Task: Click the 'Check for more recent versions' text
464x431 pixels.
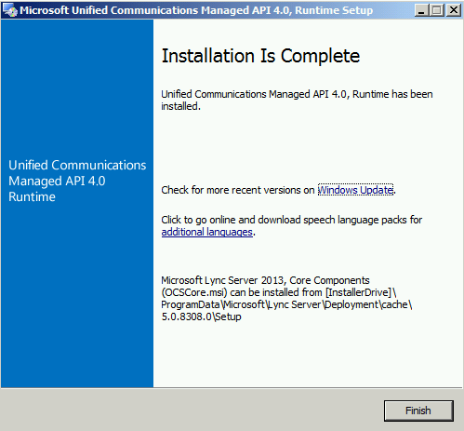Action: click(x=238, y=190)
